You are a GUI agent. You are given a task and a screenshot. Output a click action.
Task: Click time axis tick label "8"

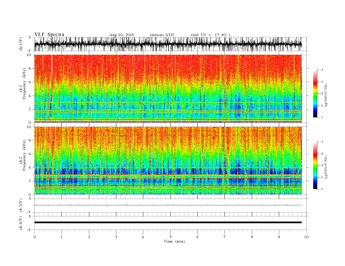tap(252, 237)
